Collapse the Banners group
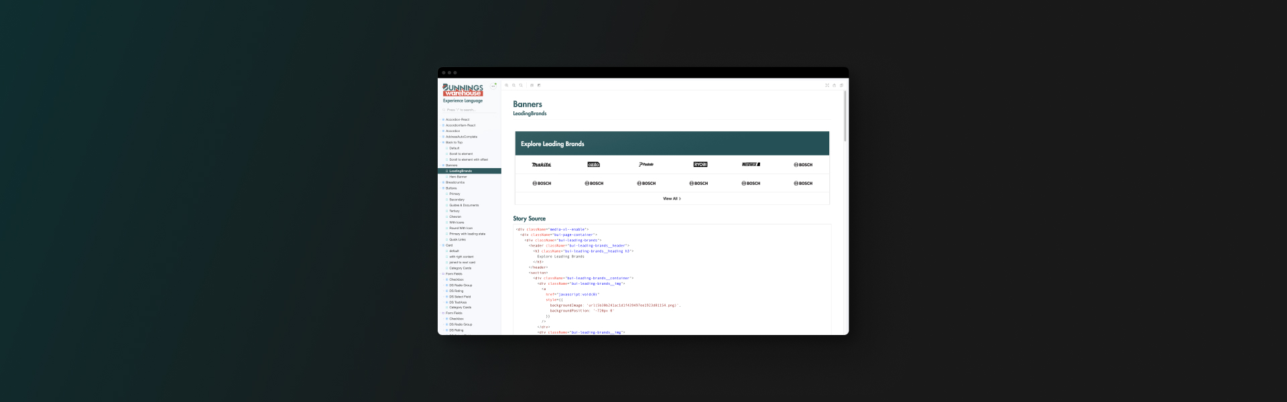 (x=451, y=165)
